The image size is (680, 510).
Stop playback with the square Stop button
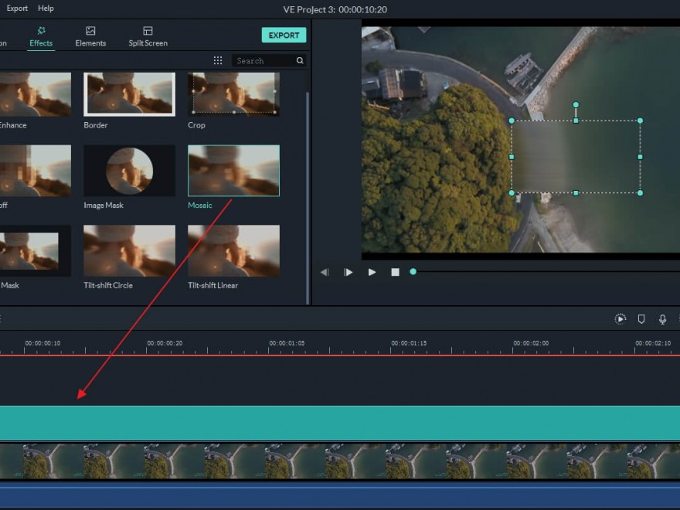point(395,272)
